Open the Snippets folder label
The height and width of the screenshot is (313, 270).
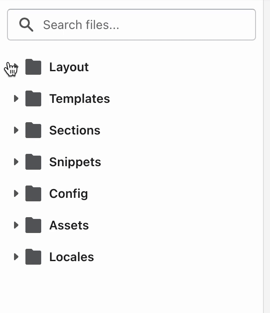(x=75, y=162)
